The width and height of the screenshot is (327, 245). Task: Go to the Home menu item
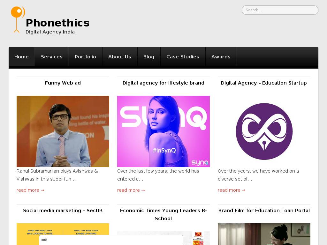[x=21, y=57]
